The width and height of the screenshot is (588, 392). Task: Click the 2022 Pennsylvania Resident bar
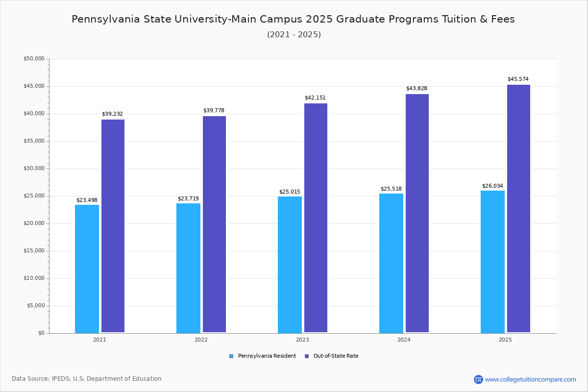coord(188,268)
